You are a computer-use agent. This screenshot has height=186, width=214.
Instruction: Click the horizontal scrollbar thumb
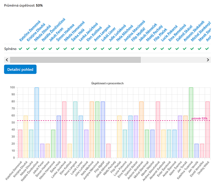(75, 60)
